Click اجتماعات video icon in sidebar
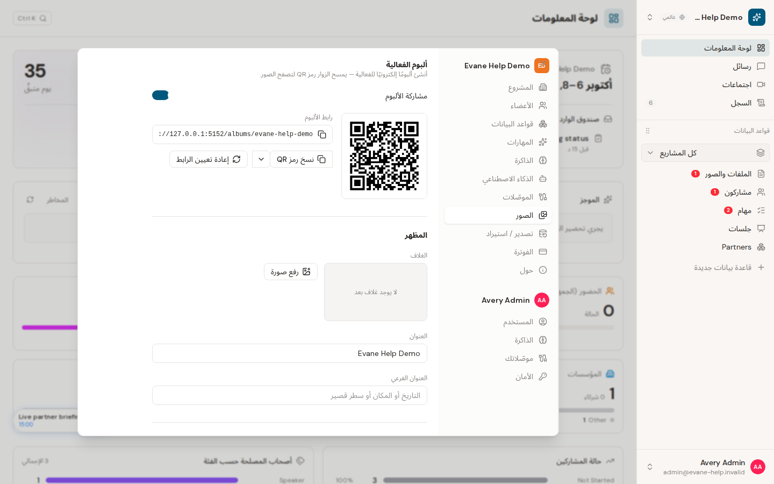 (x=761, y=84)
